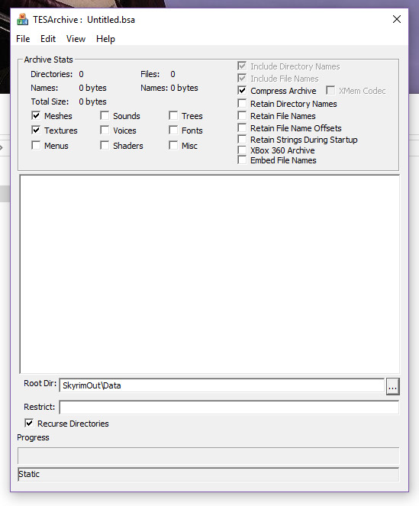Disable Compress Archive option

click(x=242, y=90)
